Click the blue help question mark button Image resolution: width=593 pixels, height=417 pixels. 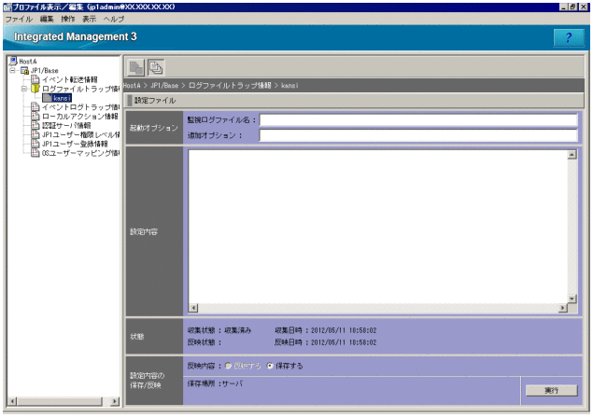[x=568, y=36]
